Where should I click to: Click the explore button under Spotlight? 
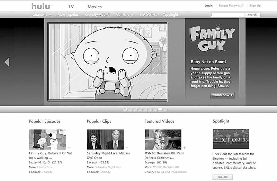222,177
